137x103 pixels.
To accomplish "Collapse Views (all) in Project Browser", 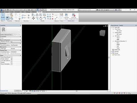I will coord(111,27).
